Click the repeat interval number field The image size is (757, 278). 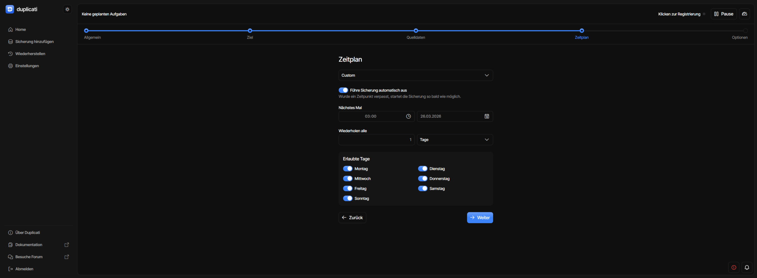tap(376, 140)
